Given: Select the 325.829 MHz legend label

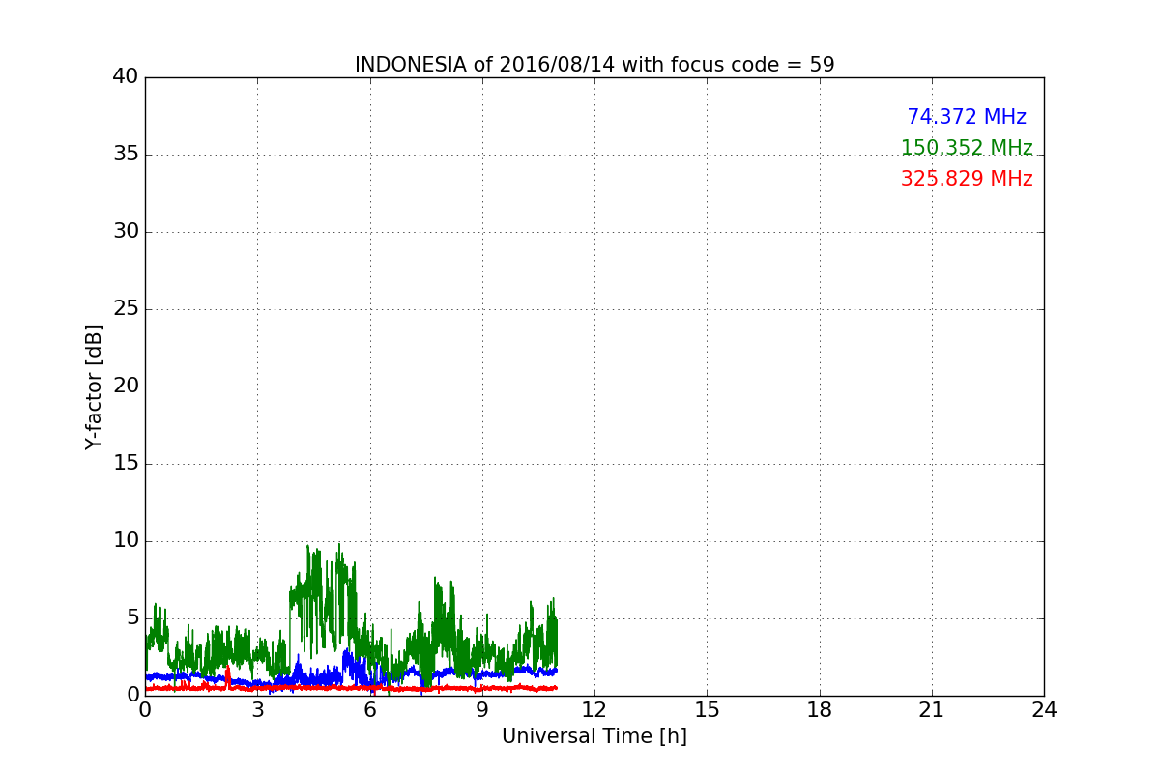Looking at the screenshot, I should pyautogui.click(x=967, y=179).
